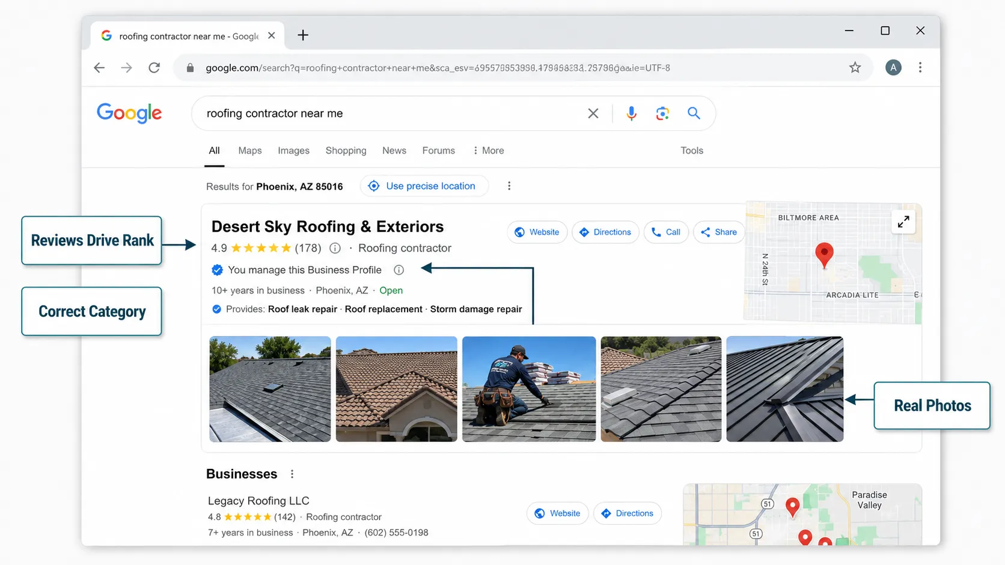1005x565 pixels.
Task: Expand the More search categories menu
Action: tap(488, 151)
